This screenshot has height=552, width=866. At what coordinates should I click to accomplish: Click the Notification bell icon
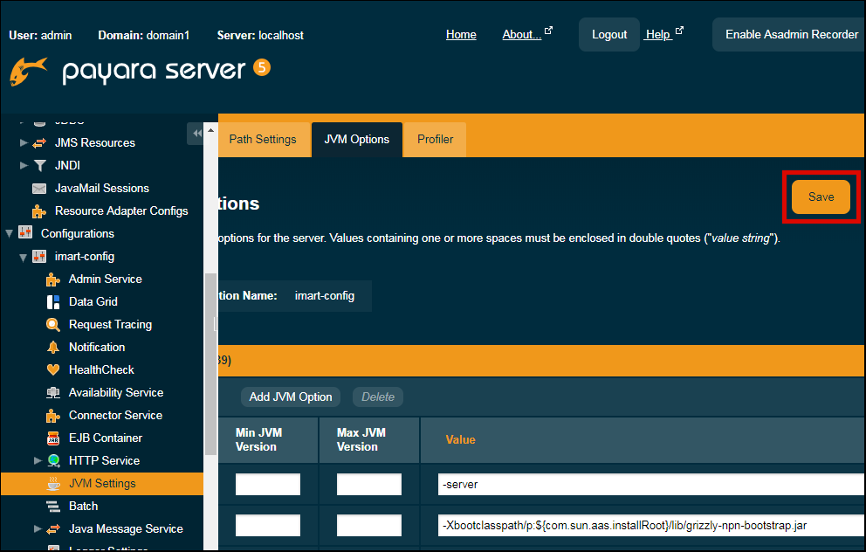(x=52, y=348)
